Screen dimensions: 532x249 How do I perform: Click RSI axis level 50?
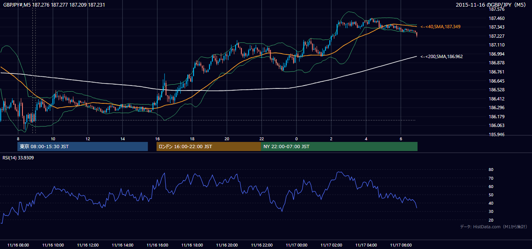(x=491, y=195)
